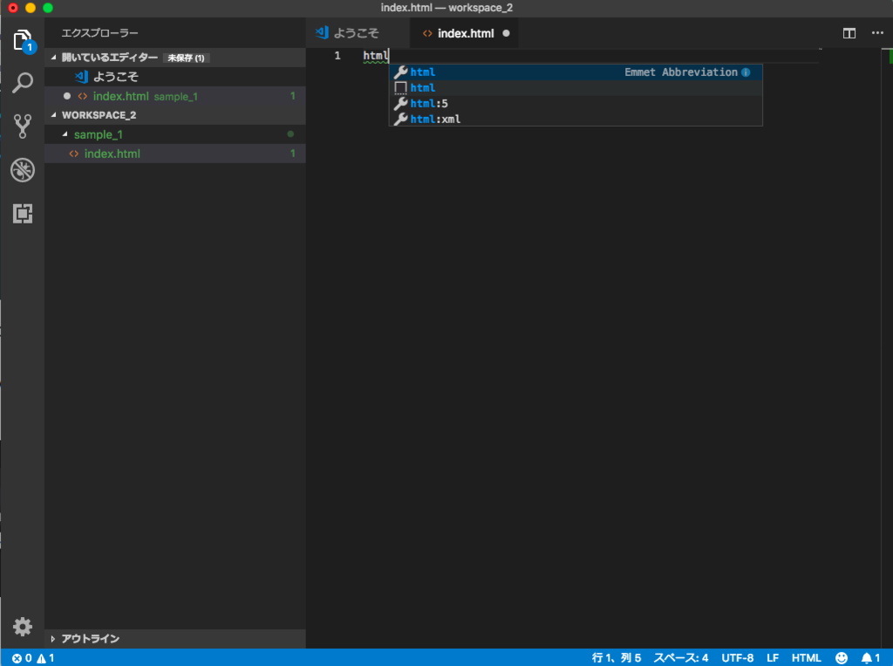The image size is (893, 666).
Task: Click the エクスプローラー panel title
Action: 99,33
